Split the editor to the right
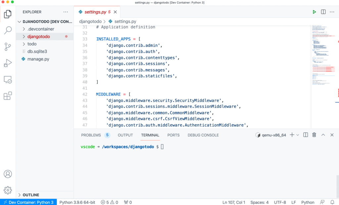 tap(323, 12)
